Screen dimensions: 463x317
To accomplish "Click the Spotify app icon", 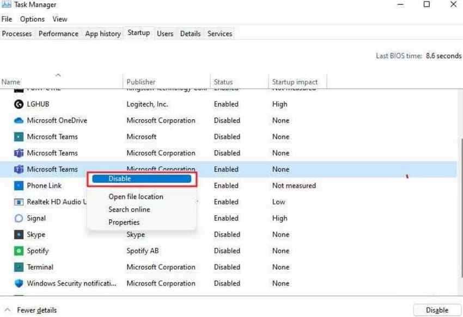I will pos(19,251).
